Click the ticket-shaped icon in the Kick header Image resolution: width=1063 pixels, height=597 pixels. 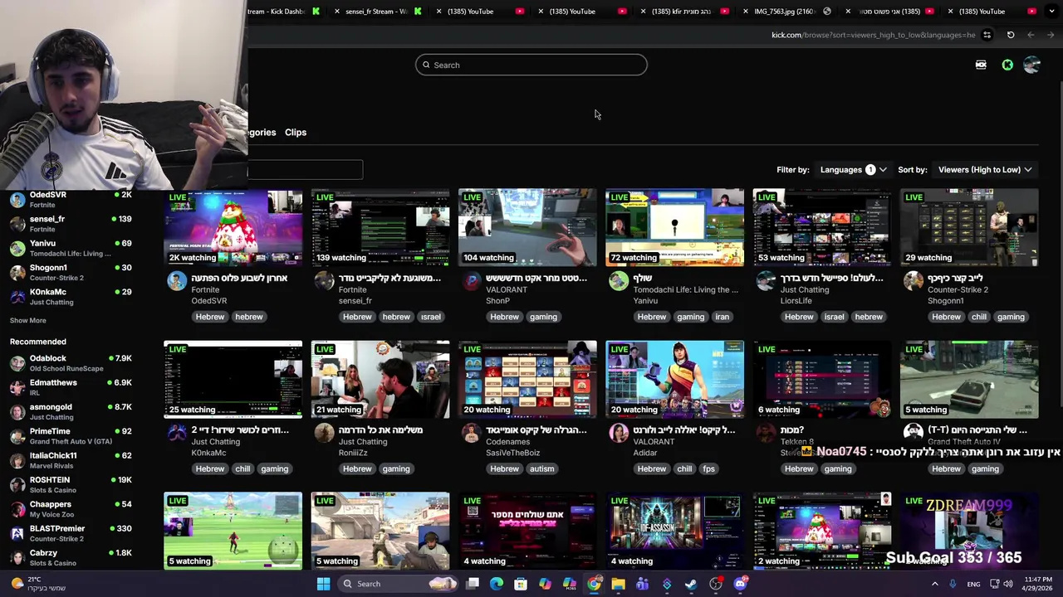click(981, 65)
